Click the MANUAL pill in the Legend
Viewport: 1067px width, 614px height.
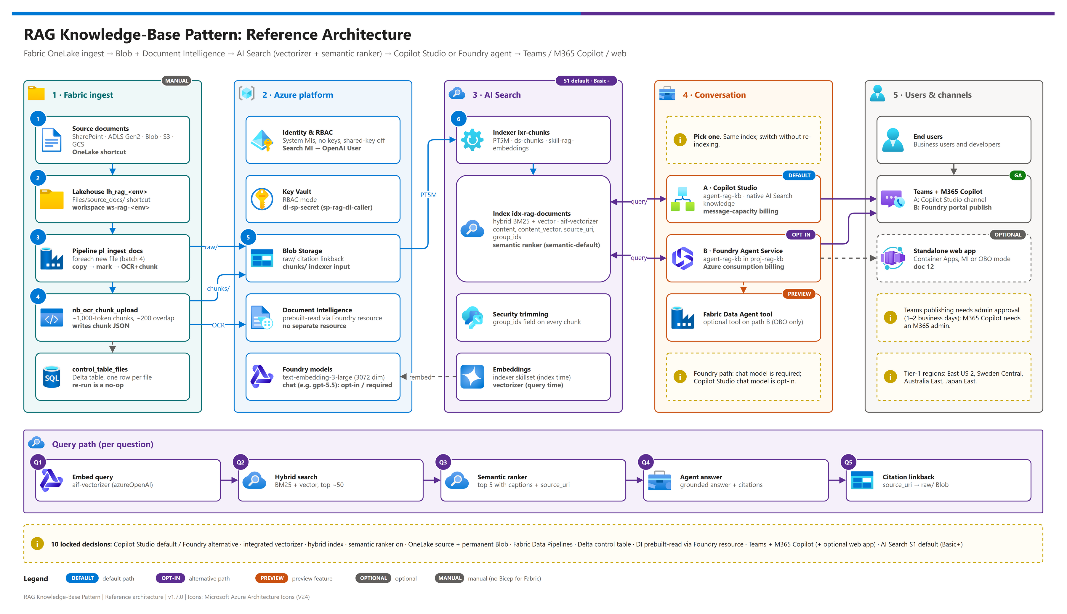tap(450, 578)
